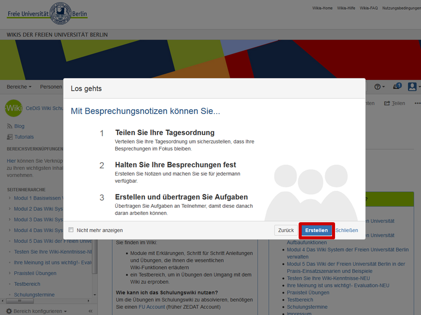Viewport: 421px width, 315px height.
Task: Click the Zurück button
Action: pyautogui.click(x=286, y=231)
